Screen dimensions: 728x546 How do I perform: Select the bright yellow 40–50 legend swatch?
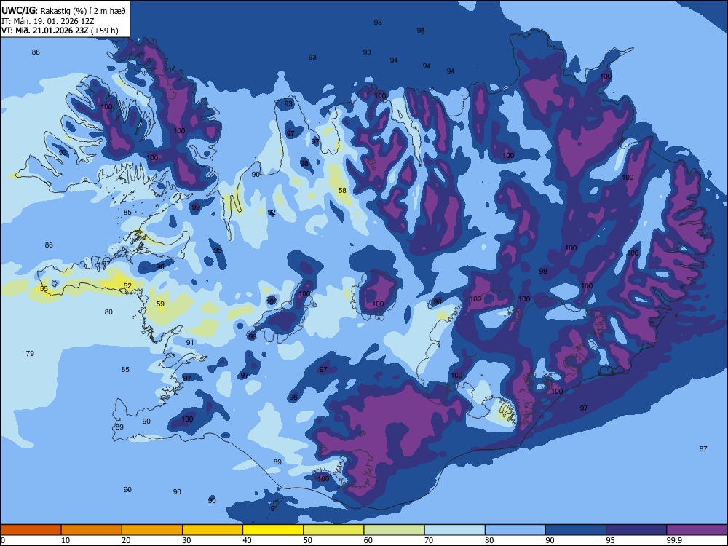point(273,530)
